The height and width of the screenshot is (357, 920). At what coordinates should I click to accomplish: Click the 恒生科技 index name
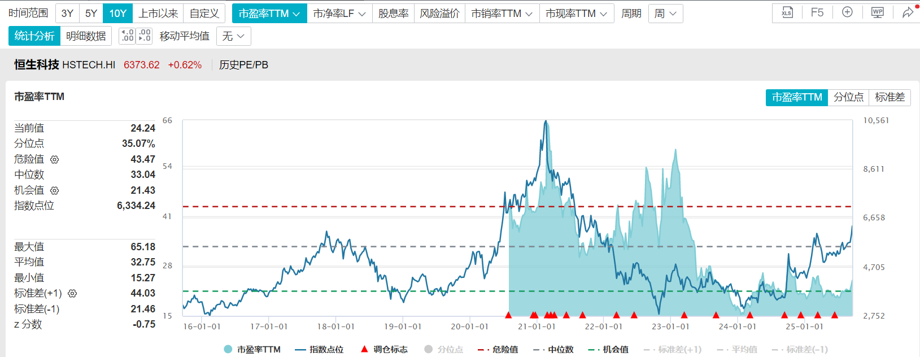click(x=37, y=65)
